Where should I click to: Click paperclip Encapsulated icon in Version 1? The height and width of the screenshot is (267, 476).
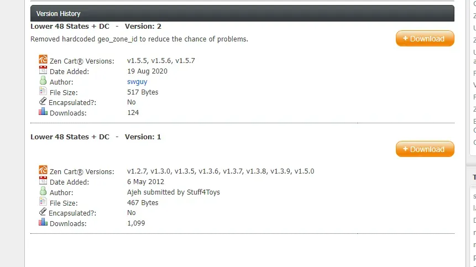click(x=43, y=212)
